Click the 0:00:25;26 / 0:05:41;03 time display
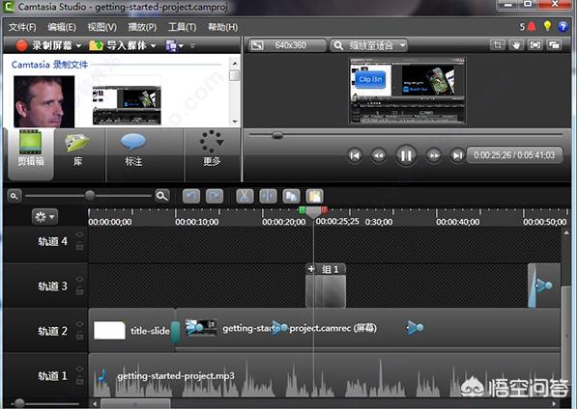Image resolution: width=579 pixels, height=409 pixels. (514, 155)
